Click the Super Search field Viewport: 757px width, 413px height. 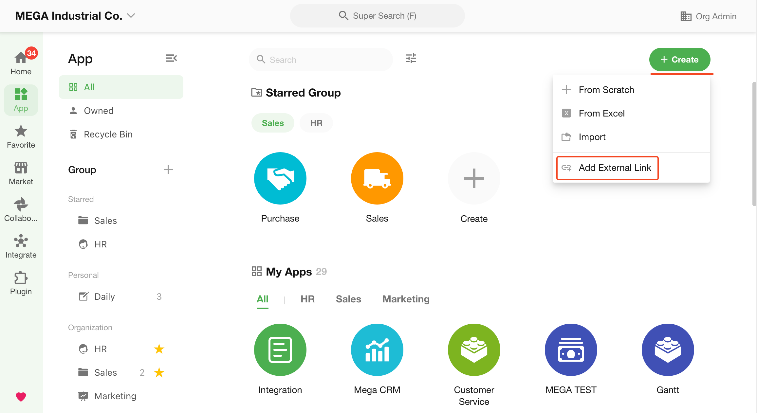(x=377, y=16)
